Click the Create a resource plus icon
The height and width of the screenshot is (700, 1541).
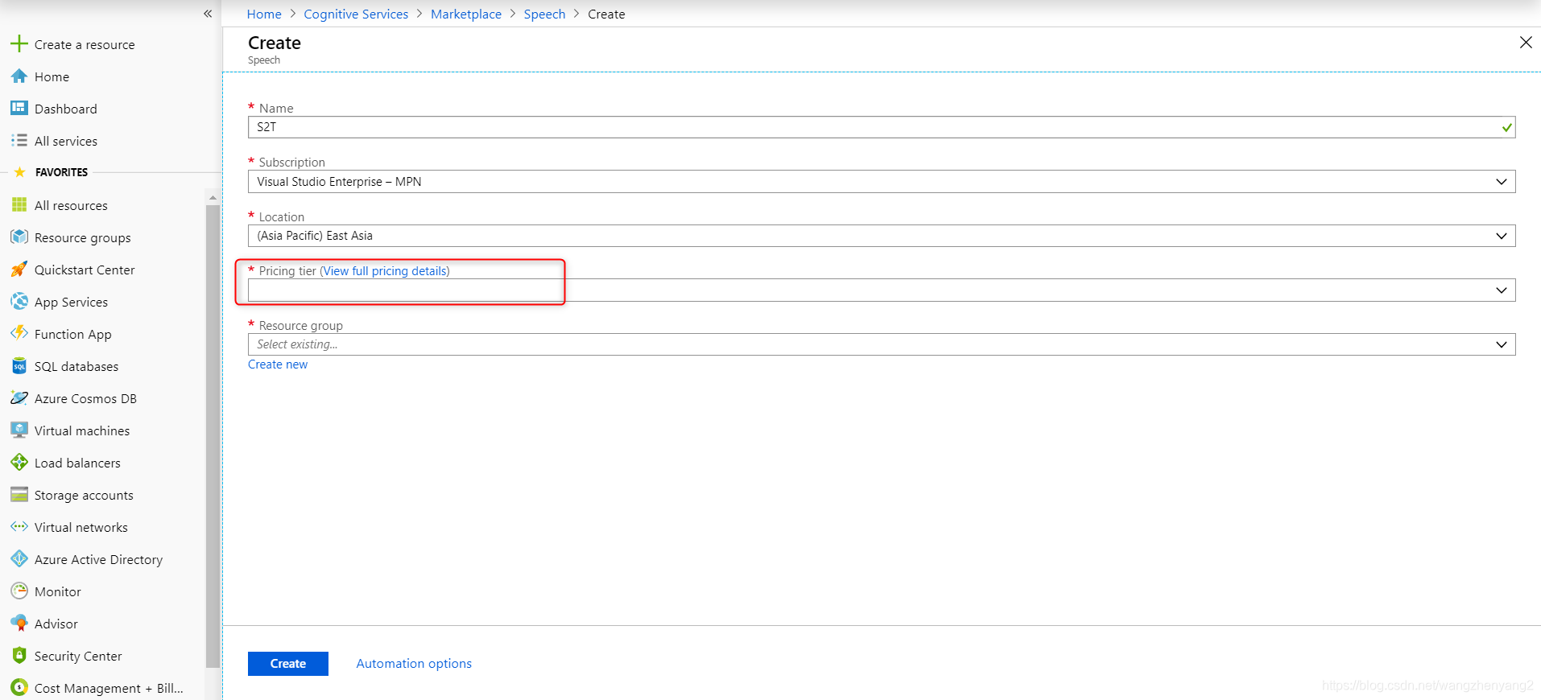tap(19, 43)
